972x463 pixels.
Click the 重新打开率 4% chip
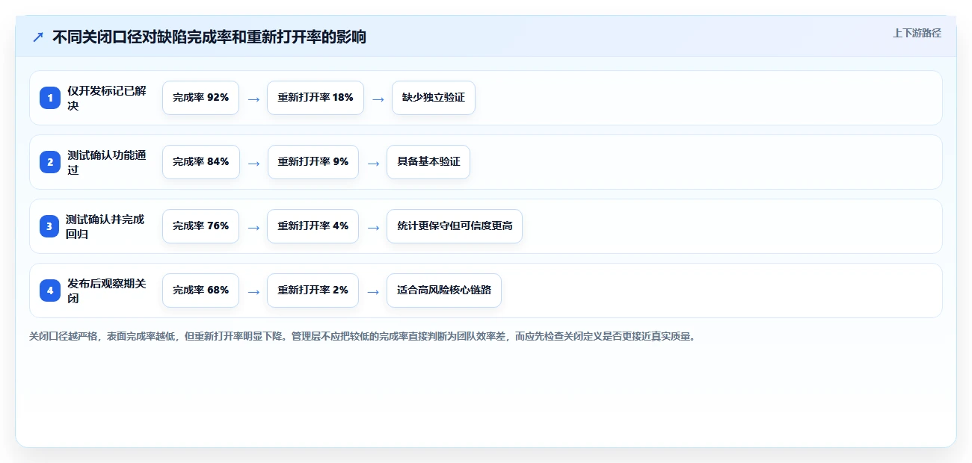point(313,226)
